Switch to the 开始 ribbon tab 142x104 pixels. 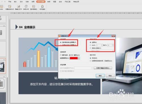point(10,2)
